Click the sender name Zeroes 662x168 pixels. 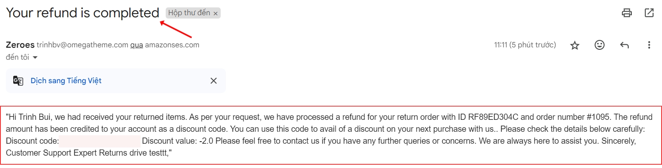(20, 45)
